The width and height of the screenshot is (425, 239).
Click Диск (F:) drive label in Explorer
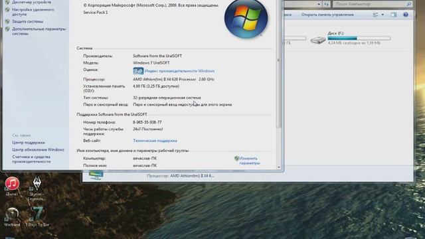click(335, 33)
